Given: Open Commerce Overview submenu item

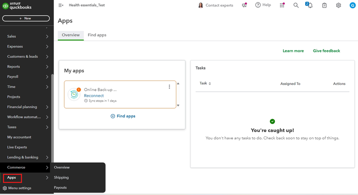Looking at the screenshot, I should 62,167.
